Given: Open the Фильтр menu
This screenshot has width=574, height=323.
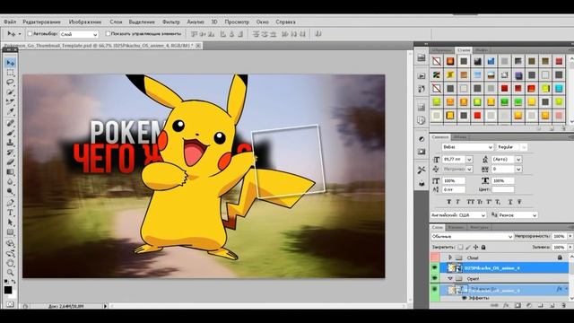Looking at the screenshot, I should 171,22.
